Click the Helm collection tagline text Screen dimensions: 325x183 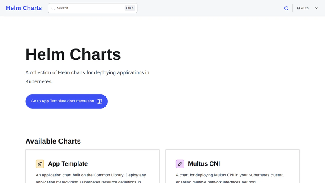point(87,77)
